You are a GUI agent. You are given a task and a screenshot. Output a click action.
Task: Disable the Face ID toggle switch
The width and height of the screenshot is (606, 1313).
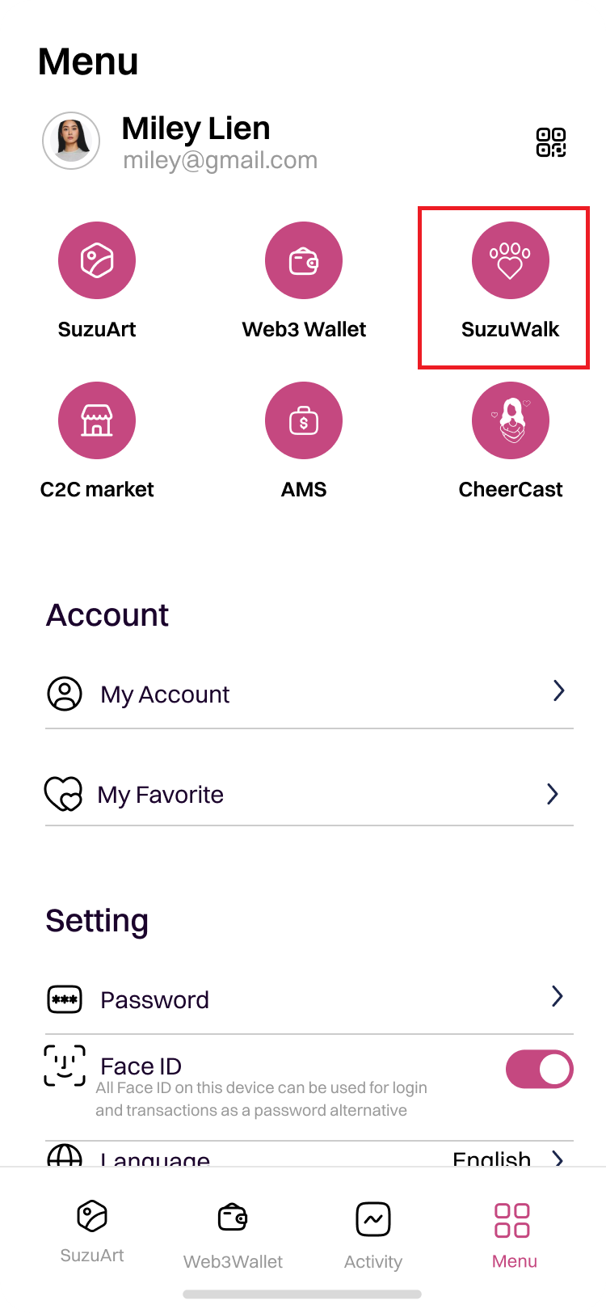pos(539,1070)
